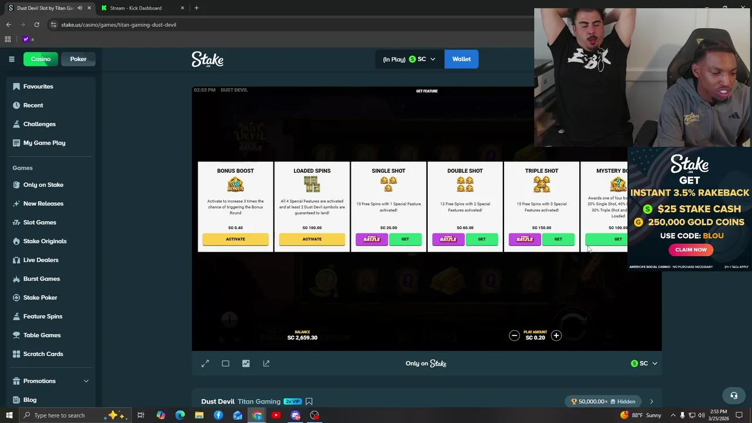Open File Explorer from taskbar
This screenshot has width=752, height=423.
[199, 415]
